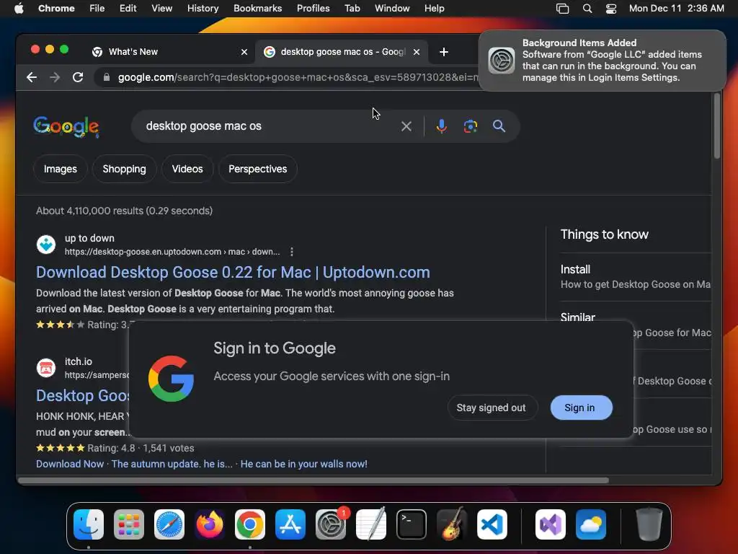The image size is (738, 554).
Task: Click the Google logo
Action: [x=66, y=127]
